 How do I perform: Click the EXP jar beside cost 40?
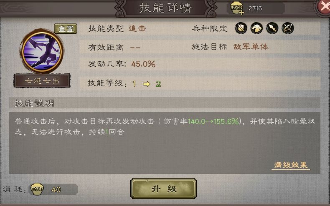click(37, 189)
